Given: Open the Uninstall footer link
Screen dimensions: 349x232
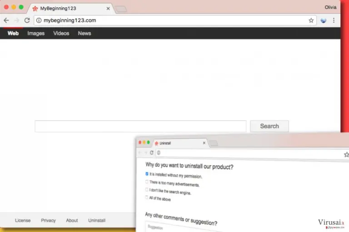Looking at the screenshot, I should (x=97, y=221).
